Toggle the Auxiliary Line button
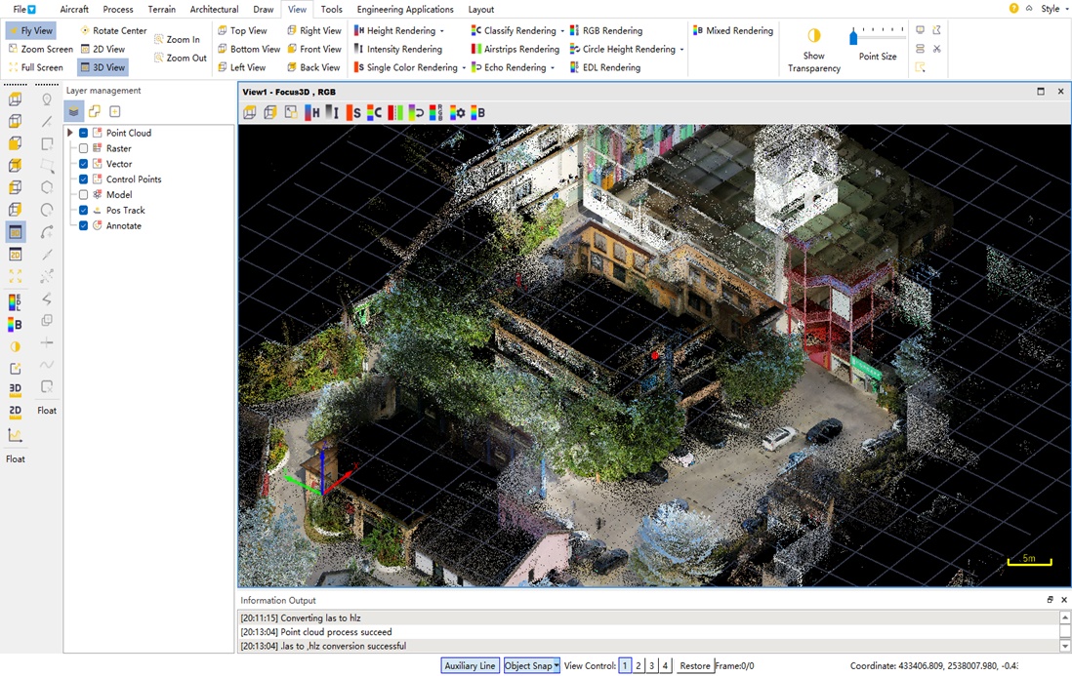 (470, 665)
